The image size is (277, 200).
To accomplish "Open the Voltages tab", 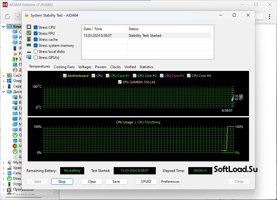I will click(85, 67).
